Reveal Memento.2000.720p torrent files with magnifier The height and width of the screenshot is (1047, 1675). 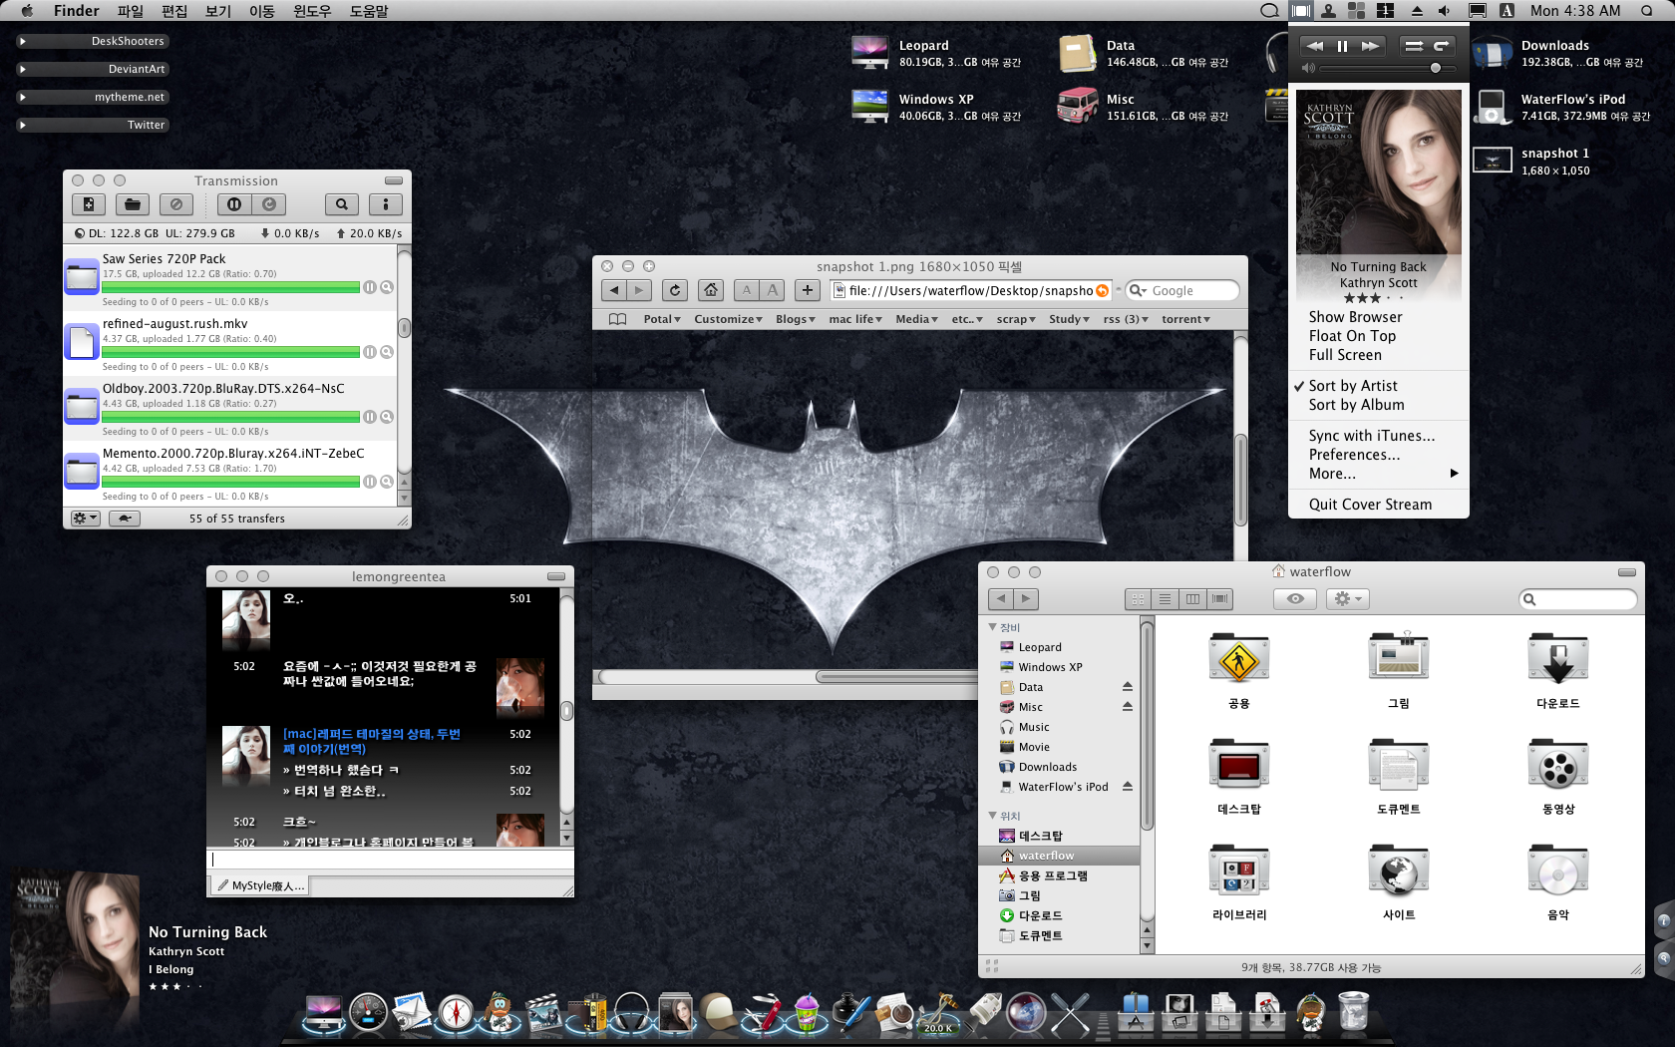(387, 482)
